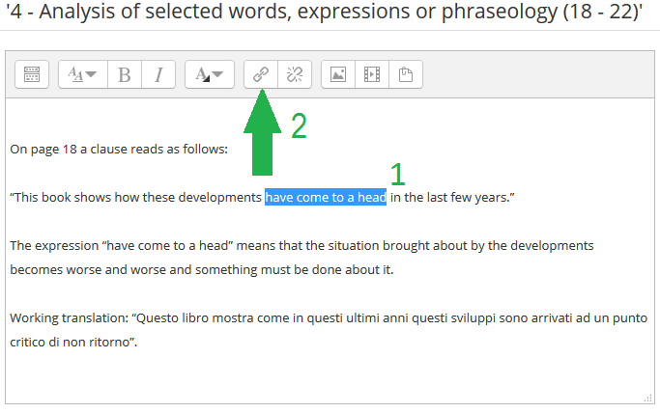This screenshot has height=413, width=660.
Task: Click the manage files icon
Action: (405, 74)
